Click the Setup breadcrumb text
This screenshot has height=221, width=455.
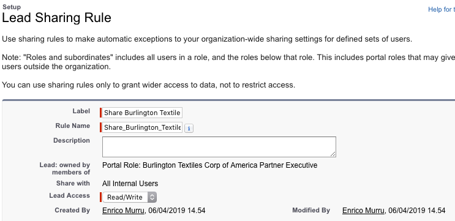pos(12,7)
